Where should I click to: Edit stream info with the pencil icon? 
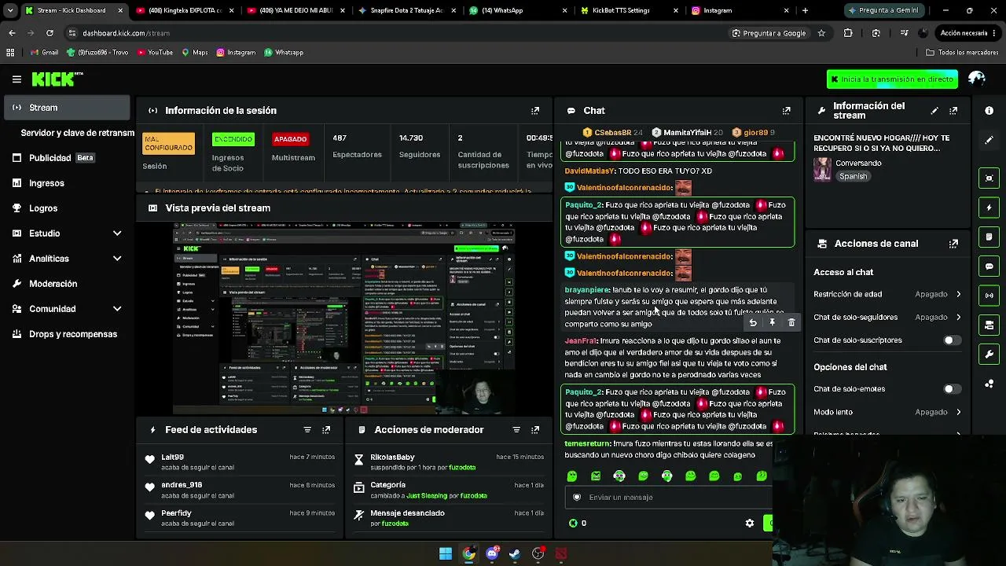pyautogui.click(x=934, y=111)
